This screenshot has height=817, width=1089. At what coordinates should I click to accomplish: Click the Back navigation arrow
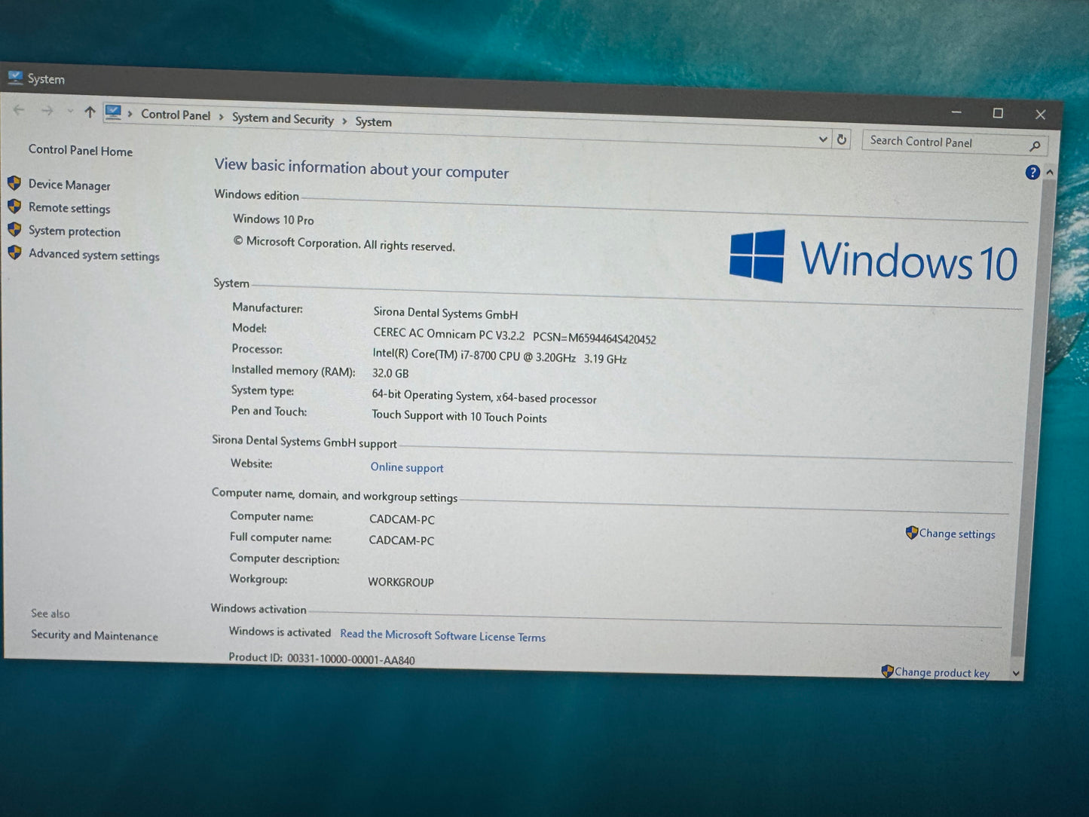(x=19, y=110)
